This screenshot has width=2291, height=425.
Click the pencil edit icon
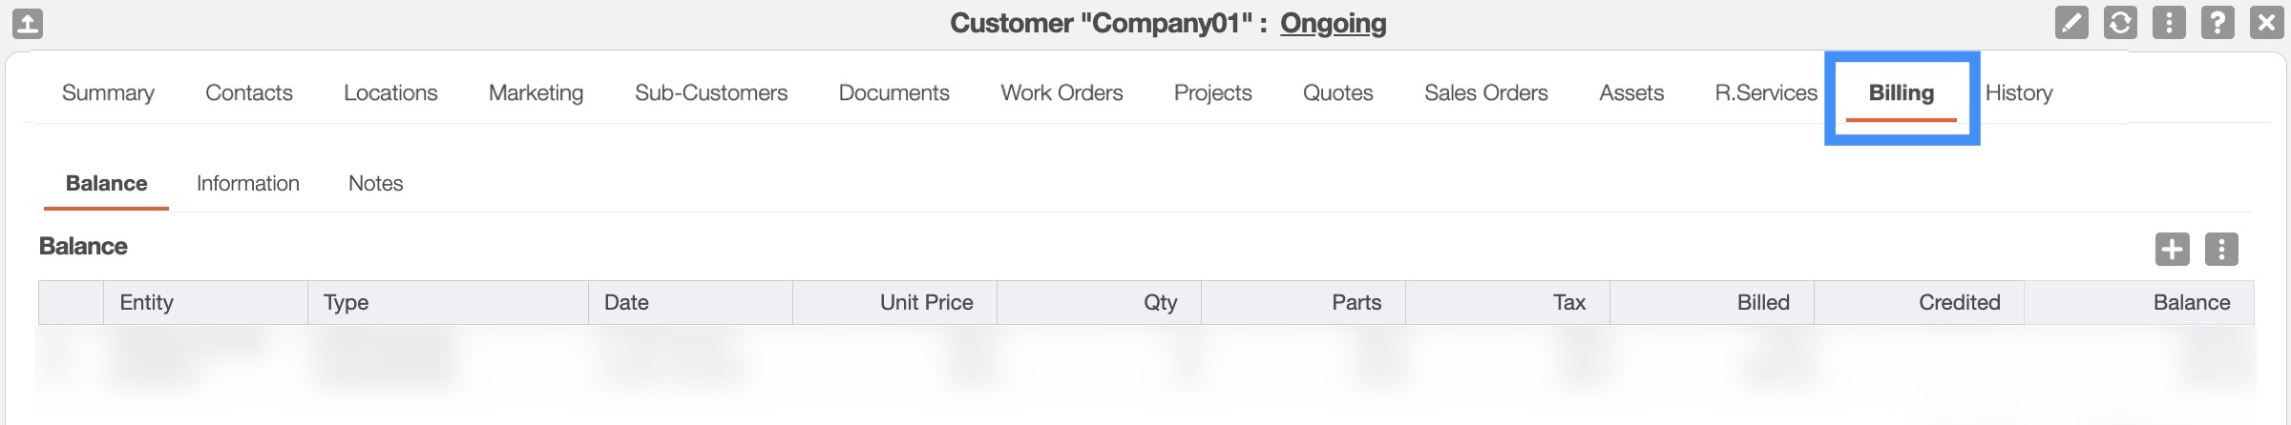2071,22
